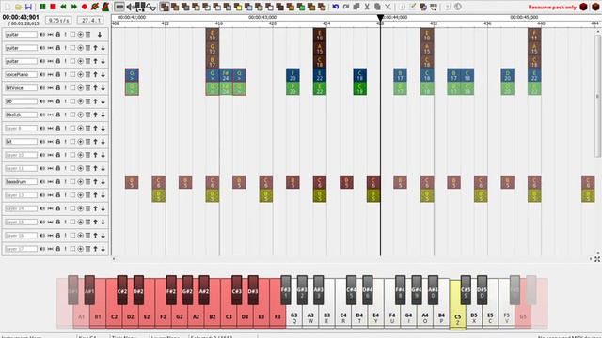Move the bassdrum layer down
Viewport: 602px width, 338px height.
point(103,181)
